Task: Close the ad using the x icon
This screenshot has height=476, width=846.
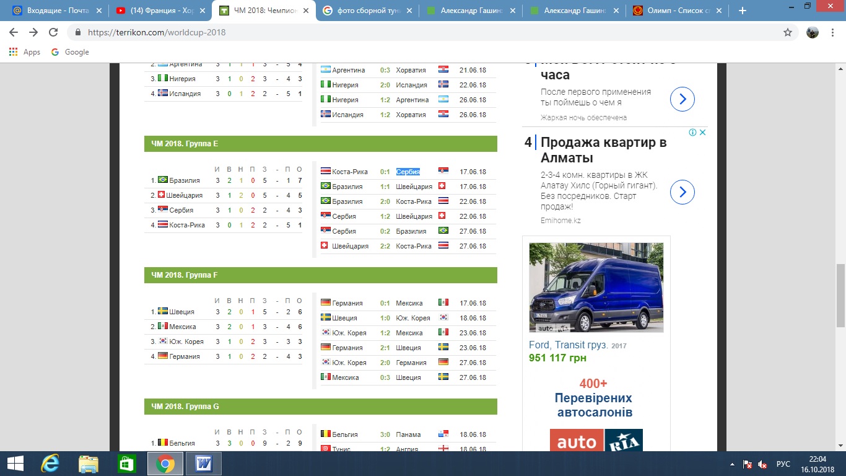Action: [703, 132]
